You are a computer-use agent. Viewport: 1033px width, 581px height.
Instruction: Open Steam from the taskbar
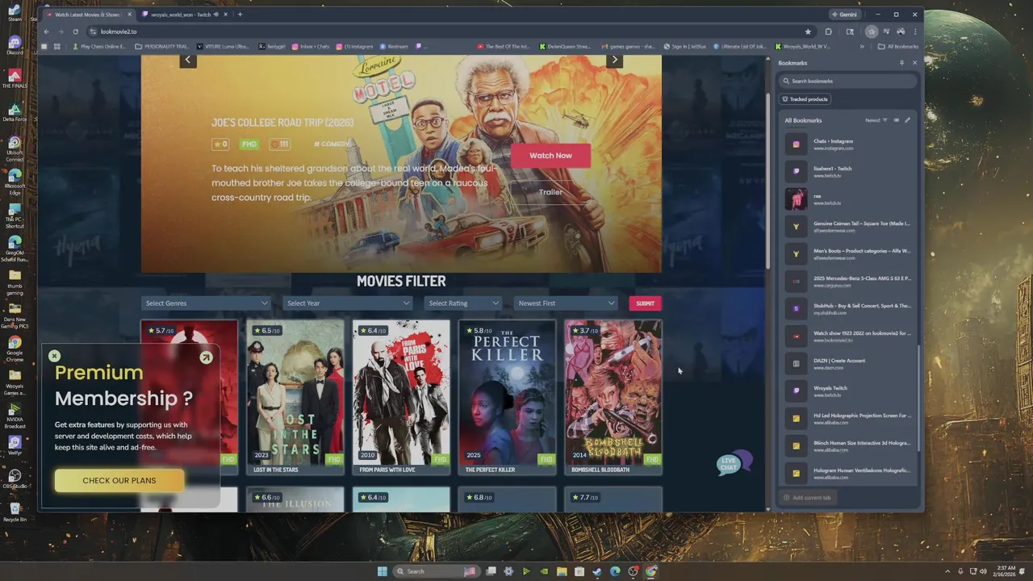tap(596, 571)
